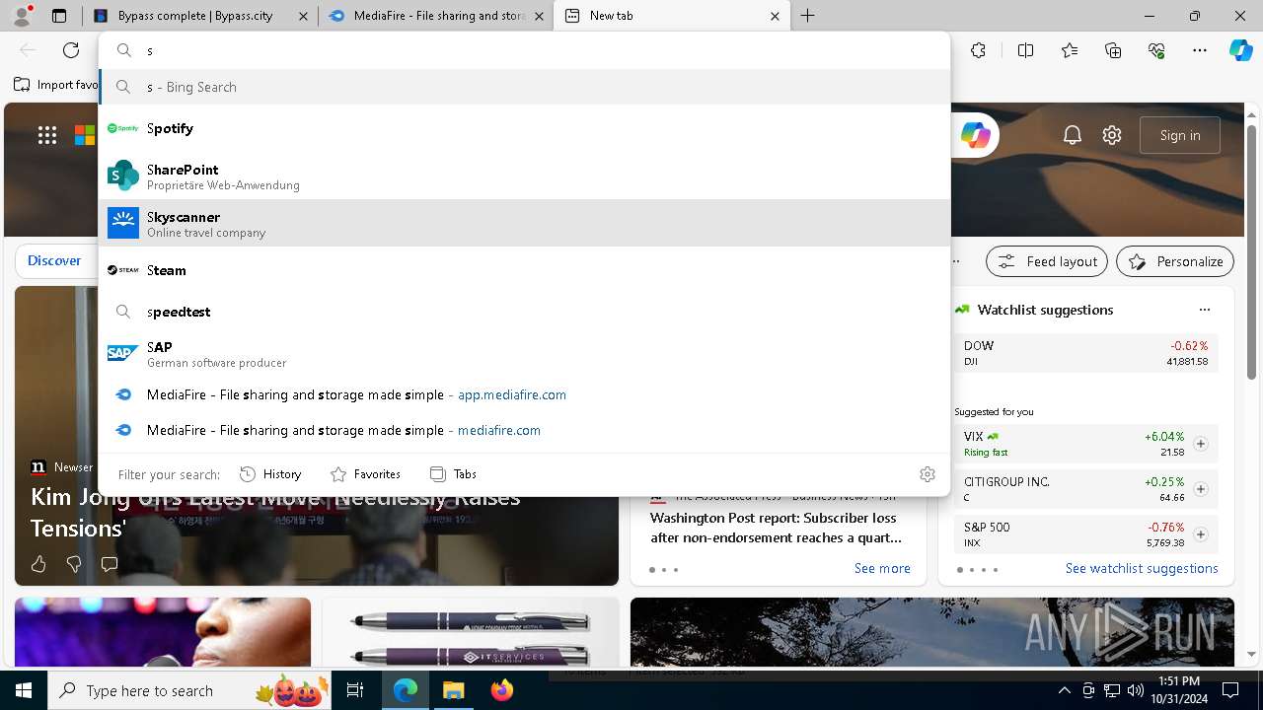Screen dimensions: 1263x710
Task: Open Settings and more menu
Action: coord(1200,50)
